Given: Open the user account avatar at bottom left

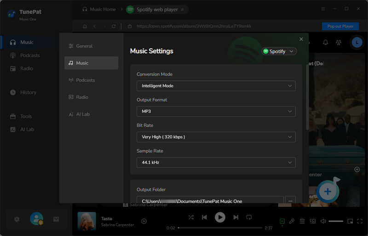Looking at the screenshot, I should [37, 219].
